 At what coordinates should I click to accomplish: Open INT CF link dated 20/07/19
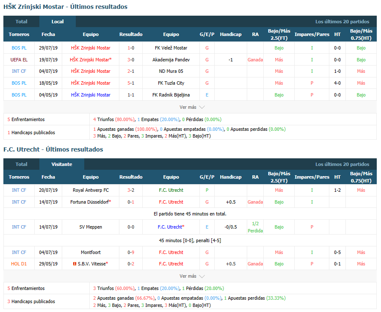[19, 190]
